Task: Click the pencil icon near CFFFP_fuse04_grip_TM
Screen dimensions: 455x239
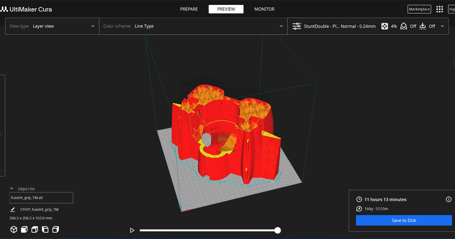Action: [x=13, y=209]
